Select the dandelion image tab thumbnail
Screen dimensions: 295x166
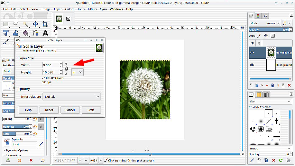point(59,19)
